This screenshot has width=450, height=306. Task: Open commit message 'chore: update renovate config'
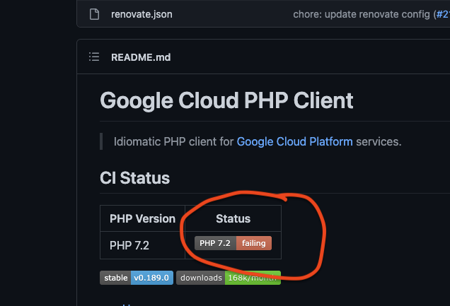tap(362, 14)
